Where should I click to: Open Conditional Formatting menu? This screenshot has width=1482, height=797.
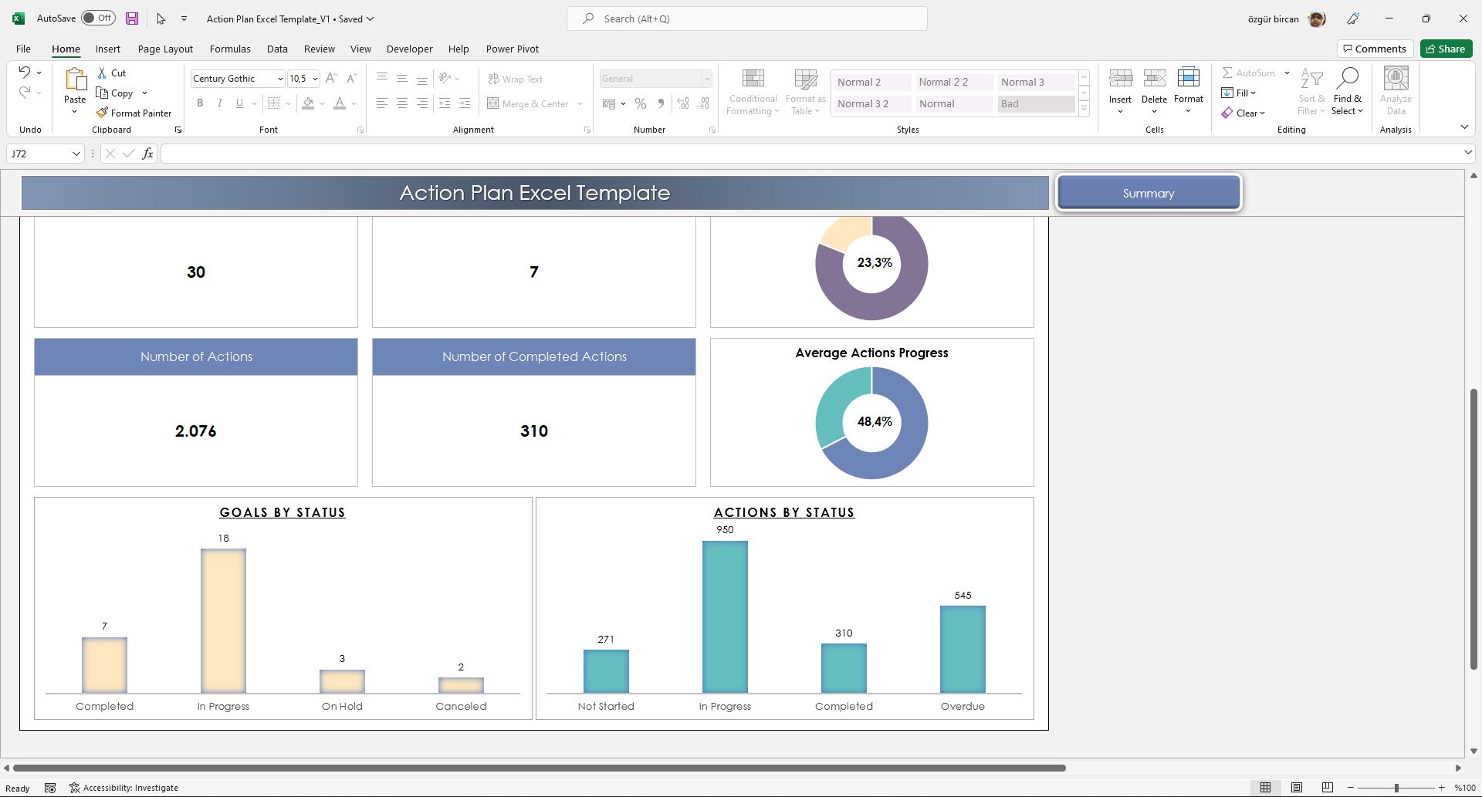tap(753, 92)
